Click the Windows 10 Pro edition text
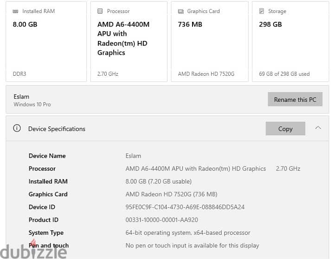 pos(32,105)
